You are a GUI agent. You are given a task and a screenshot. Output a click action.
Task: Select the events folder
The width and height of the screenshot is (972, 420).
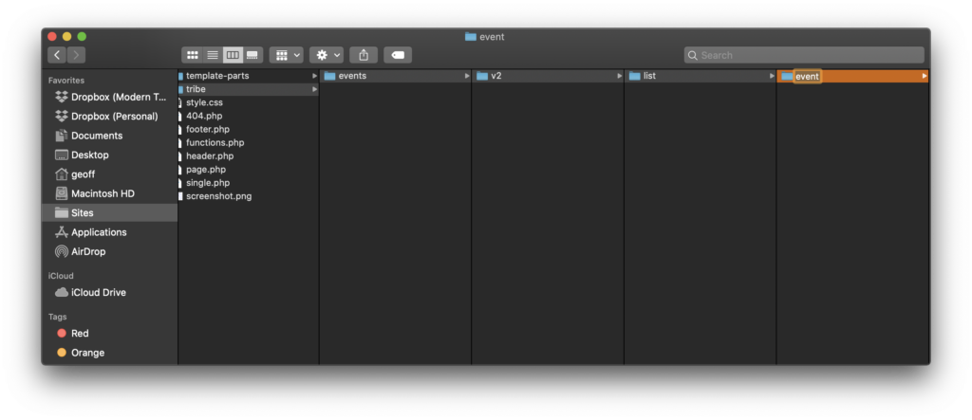click(x=396, y=76)
